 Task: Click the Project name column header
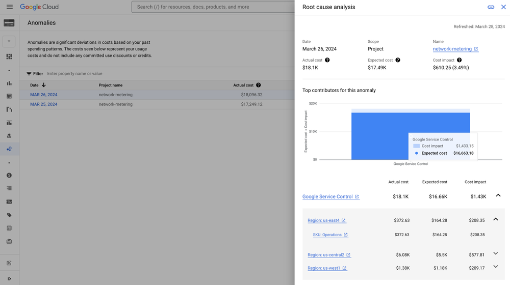coord(111,85)
